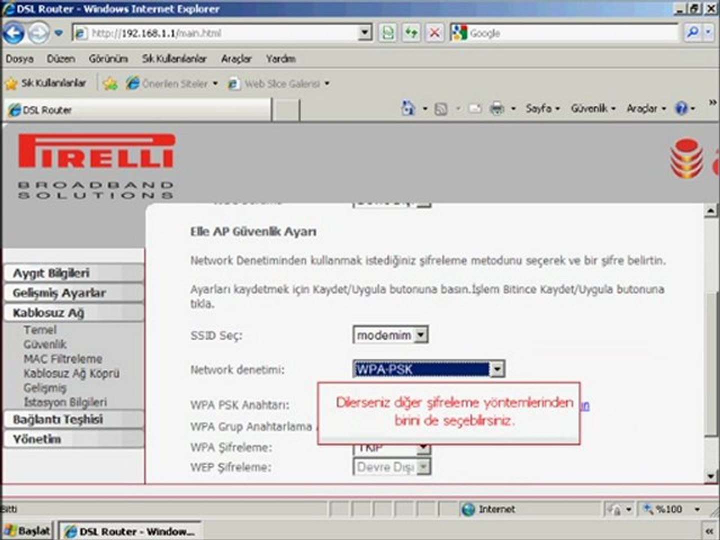Screen dimensions: 720x540
Task: Open the WEP Şifreleme Devre Dışı dropdown
Action: point(391,467)
